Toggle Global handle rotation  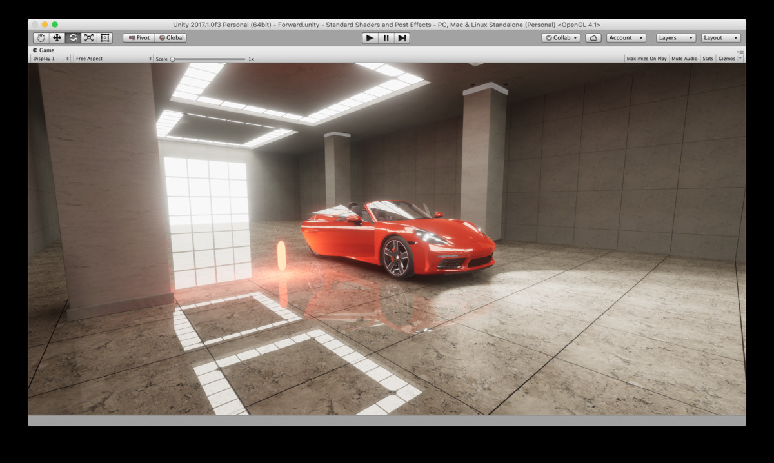click(x=171, y=38)
